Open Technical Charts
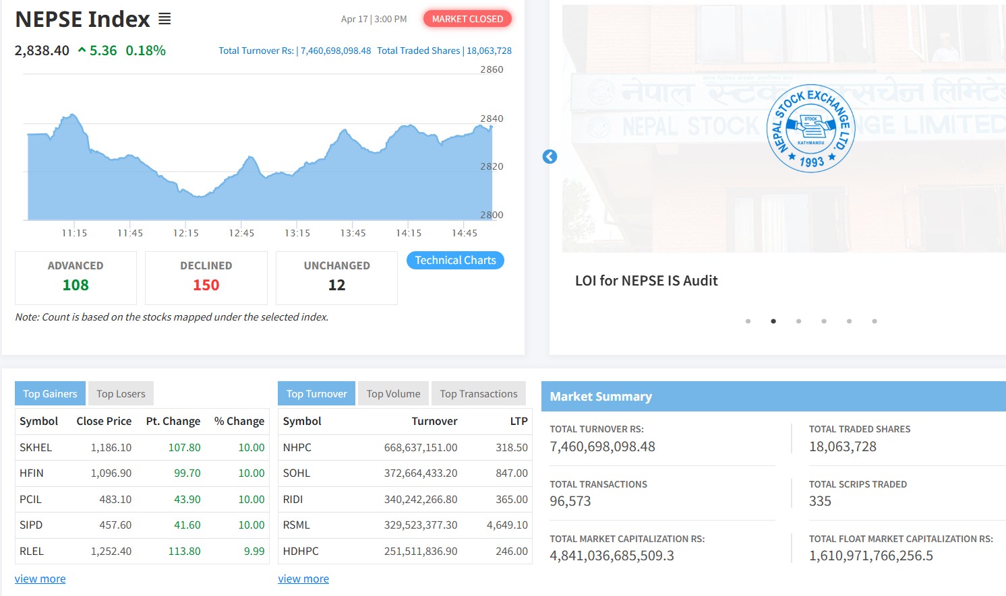Viewport: 1006px width, 596px height. point(455,261)
